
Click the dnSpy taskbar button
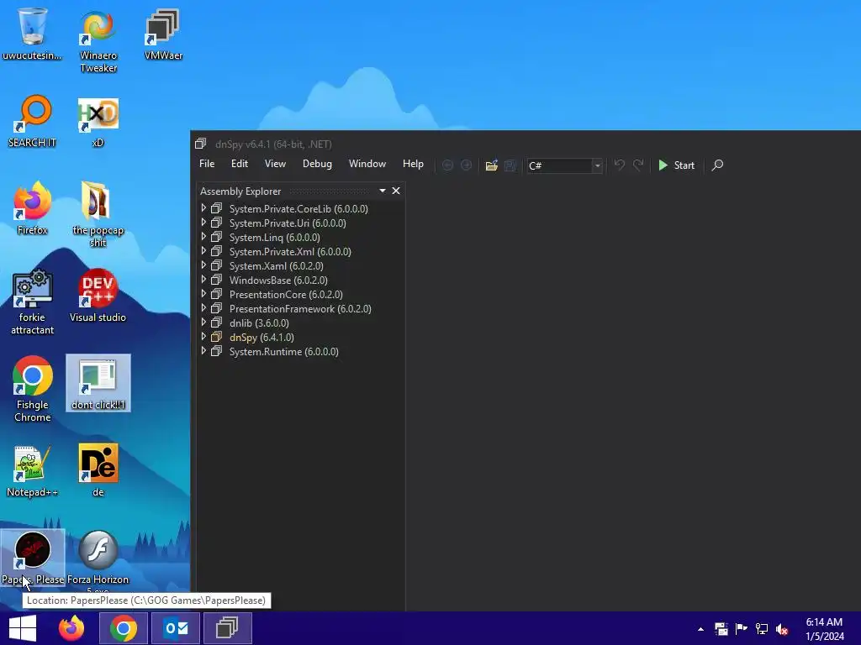pyautogui.click(x=227, y=628)
